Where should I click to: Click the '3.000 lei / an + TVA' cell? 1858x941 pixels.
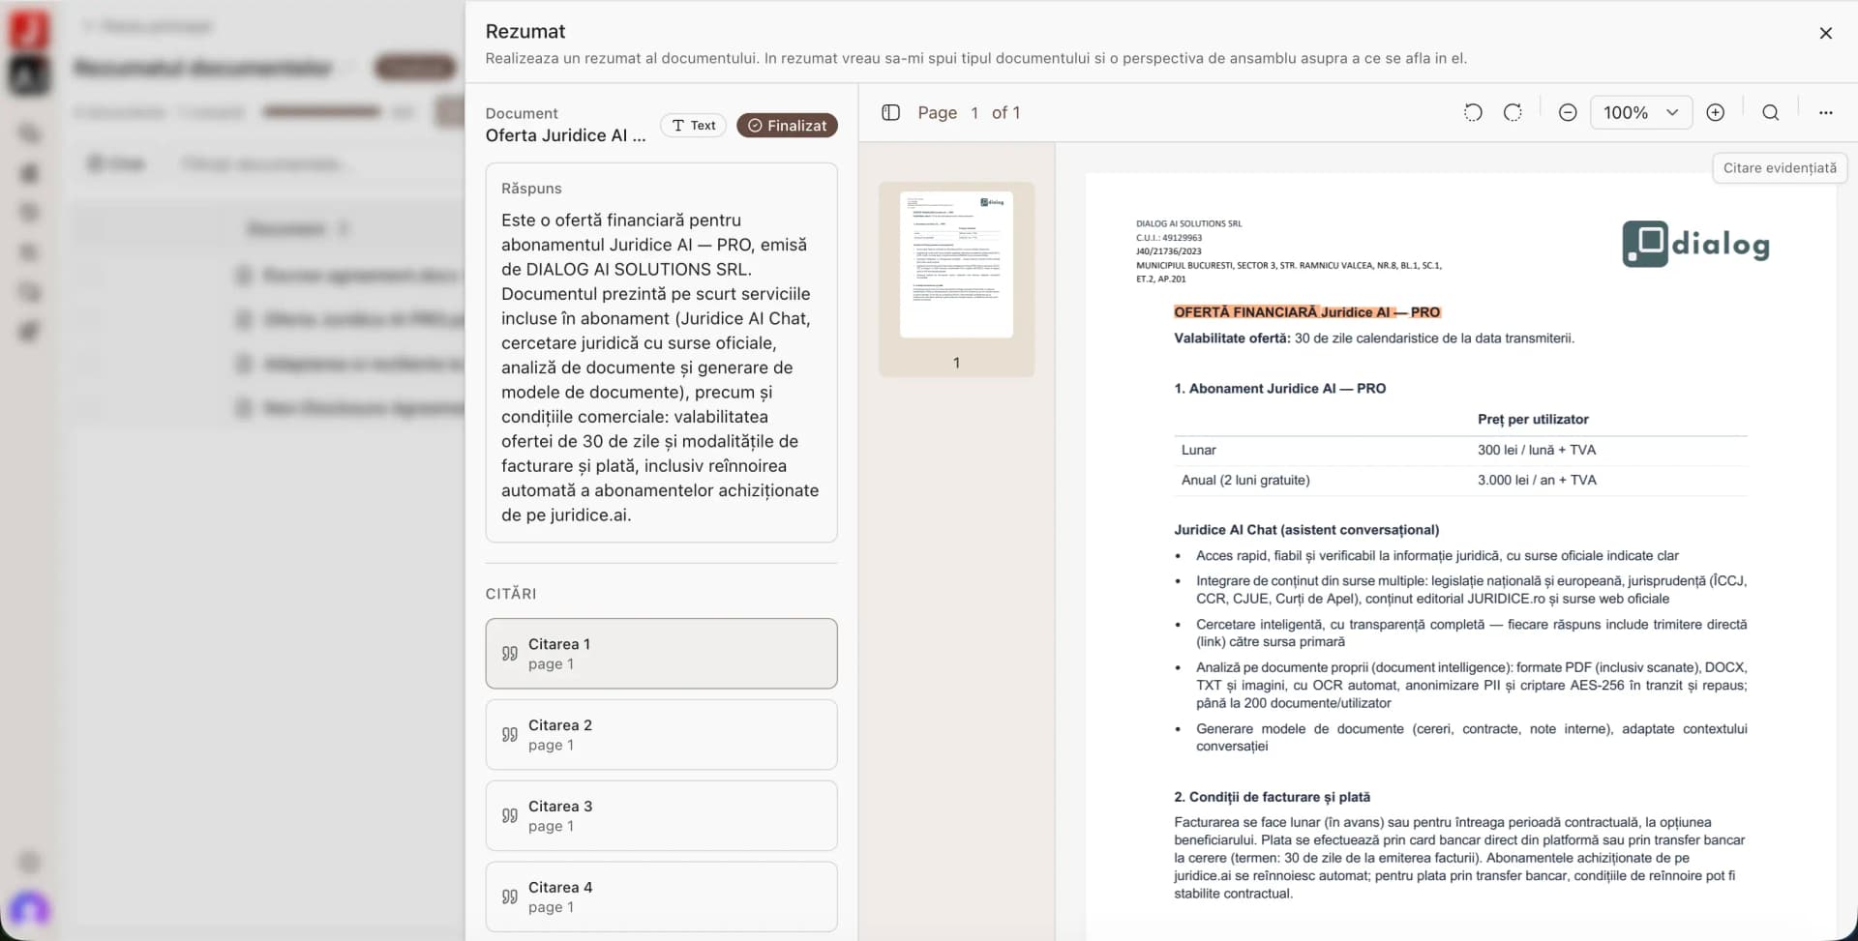1537,481
